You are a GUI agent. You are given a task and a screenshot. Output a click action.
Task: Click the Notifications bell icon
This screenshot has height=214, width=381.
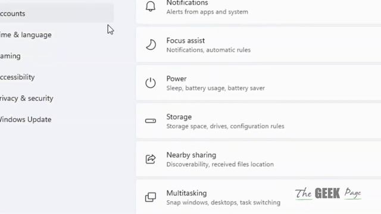click(151, 7)
